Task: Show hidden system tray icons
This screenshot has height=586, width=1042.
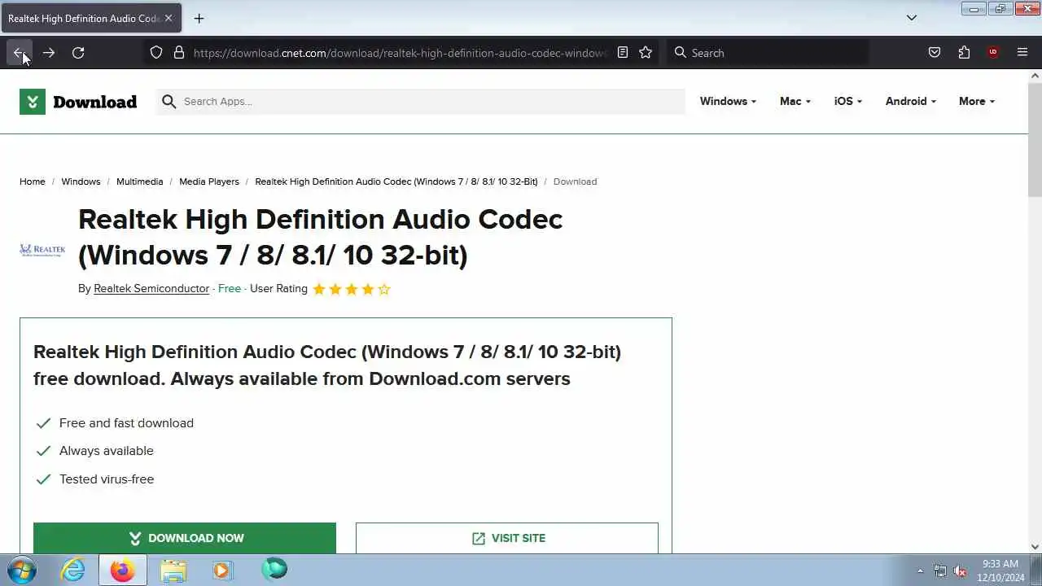Action: pyautogui.click(x=920, y=571)
